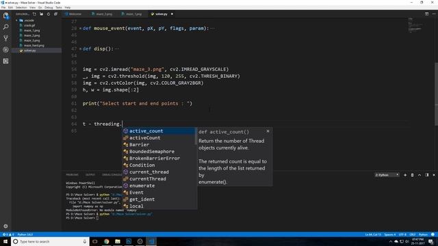Open the Help menu
This screenshot has width=438, height=246.
click(x=68, y=8)
